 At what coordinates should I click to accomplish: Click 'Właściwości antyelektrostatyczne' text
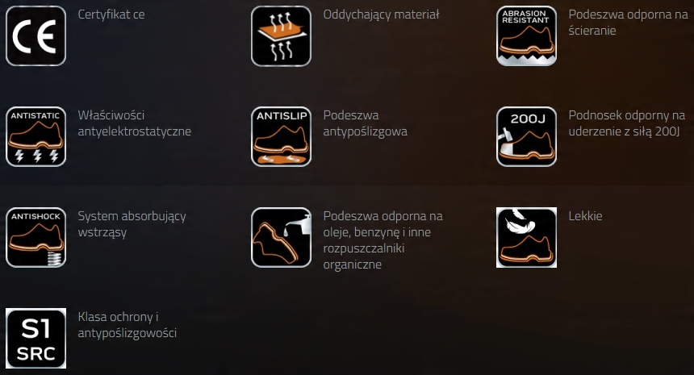(x=135, y=123)
